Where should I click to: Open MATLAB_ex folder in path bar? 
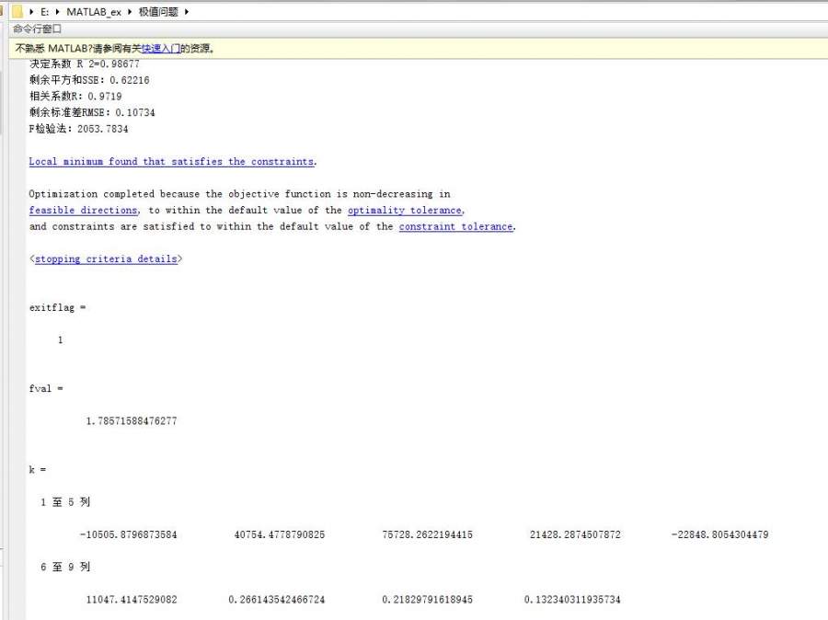point(94,12)
